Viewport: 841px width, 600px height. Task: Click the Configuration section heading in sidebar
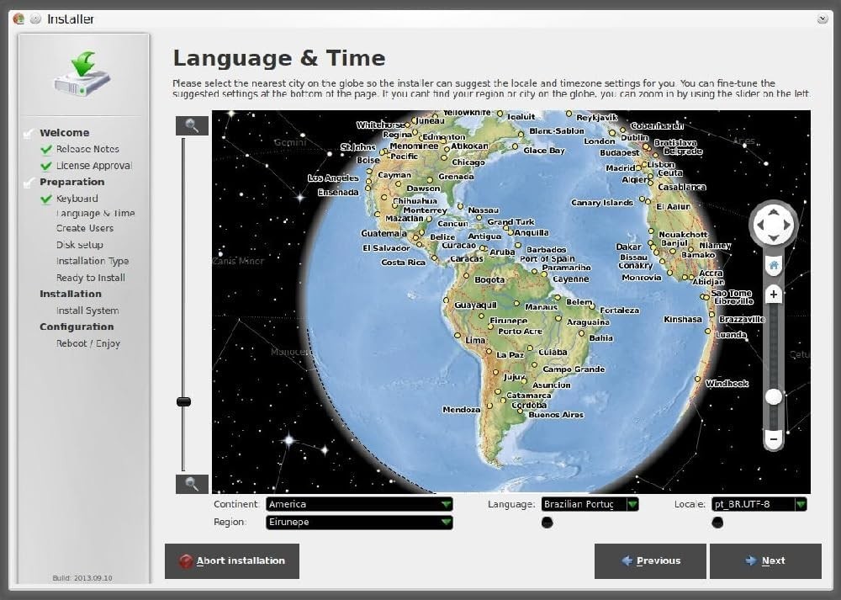click(x=77, y=327)
